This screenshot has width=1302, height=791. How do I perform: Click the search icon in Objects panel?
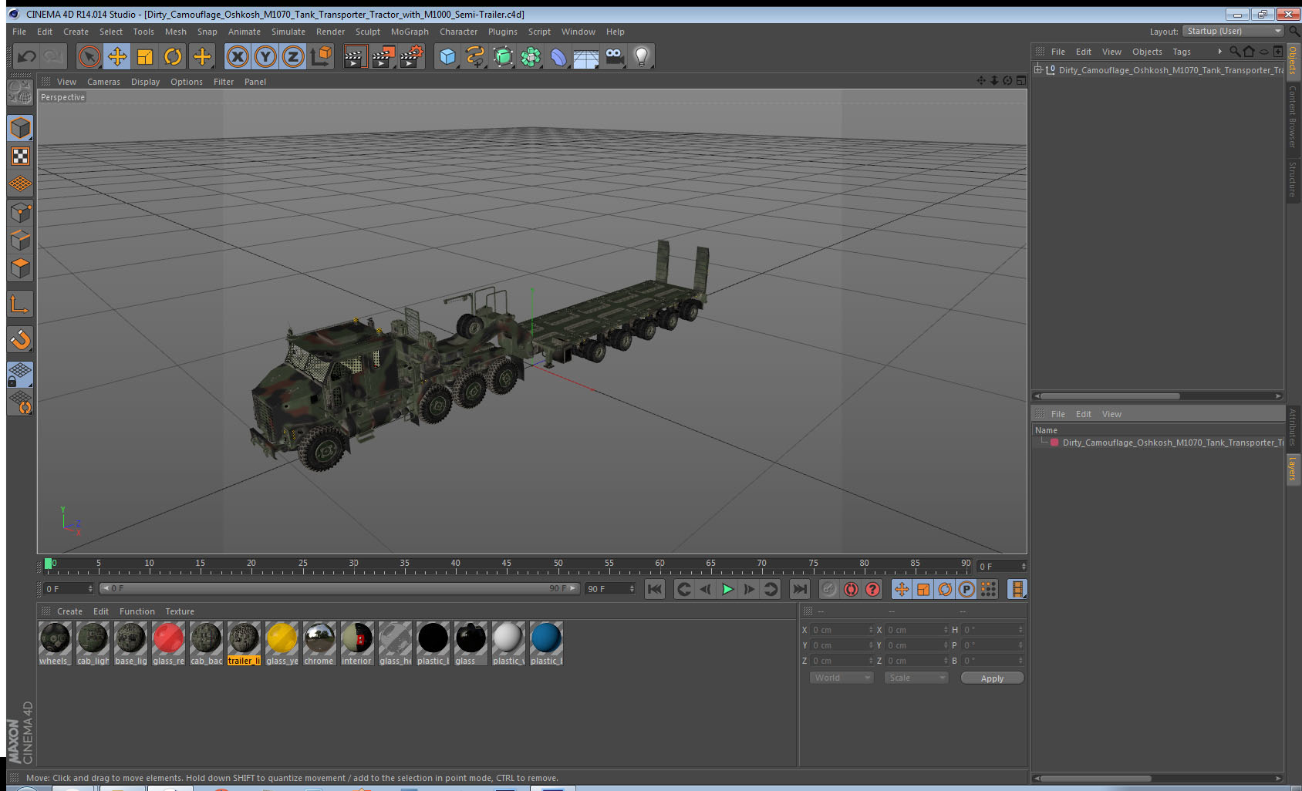[1235, 52]
